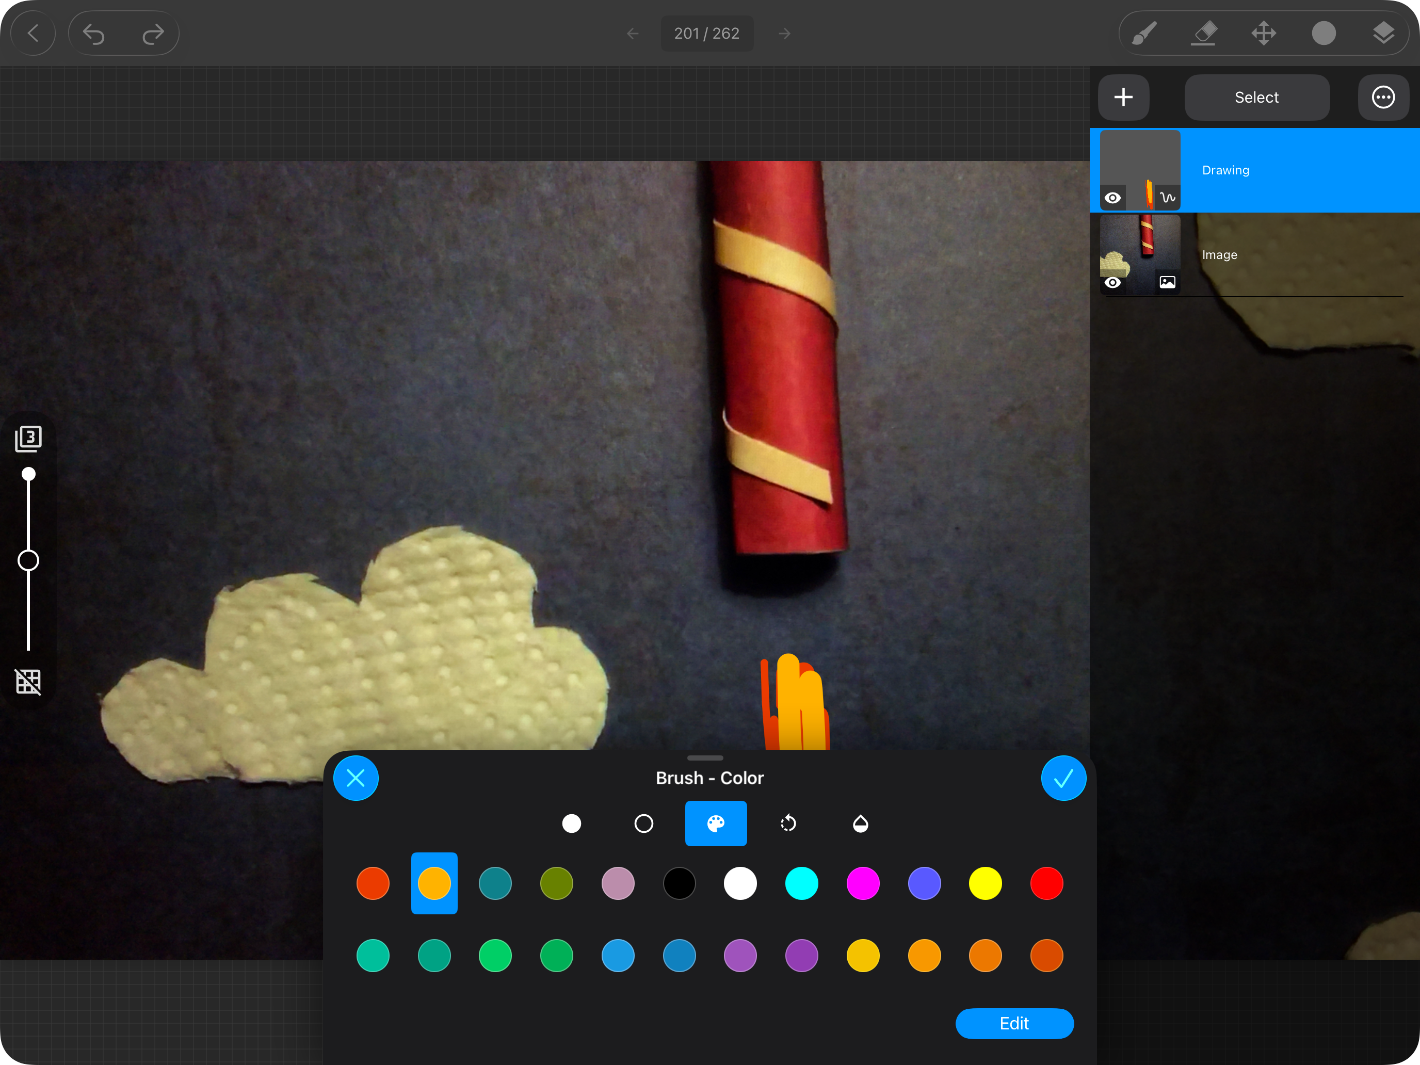Pick the first turquoise swatch in second row
1420x1065 pixels.
point(373,956)
